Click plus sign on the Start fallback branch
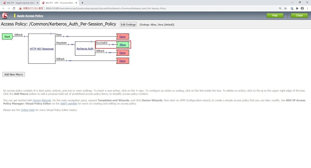311x168 pixels. click(x=25, y=36)
